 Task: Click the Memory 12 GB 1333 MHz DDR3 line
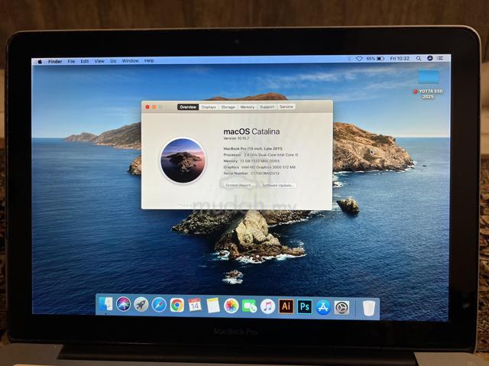pyautogui.click(x=251, y=161)
